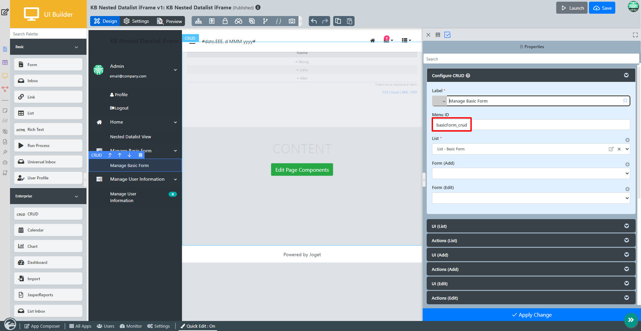Delete the selected CRUD menu via trash icon

(x=141, y=155)
